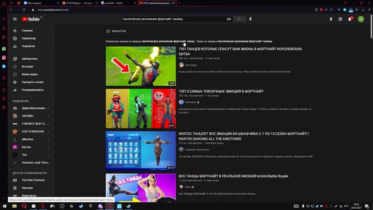Click the YouTube logo
Screen dimensions: 373x210
click(x=31, y=19)
